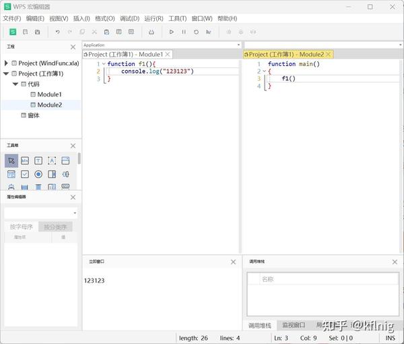The height and width of the screenshot is (344, 404).
Task: Collapse the code fold on f1 function
Action: point(104,64)
